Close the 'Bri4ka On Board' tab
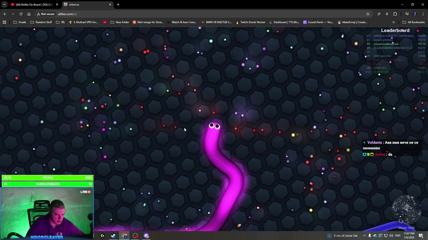Screen dimensions: 428x240 point(57,5)
